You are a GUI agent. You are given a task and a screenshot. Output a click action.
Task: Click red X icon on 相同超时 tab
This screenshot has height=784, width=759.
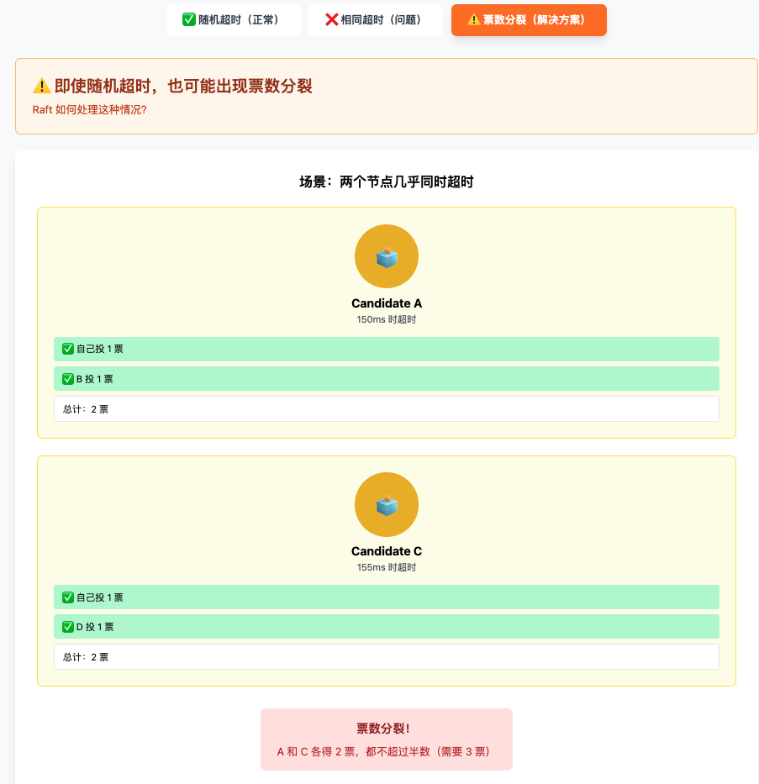click(331, 20)
